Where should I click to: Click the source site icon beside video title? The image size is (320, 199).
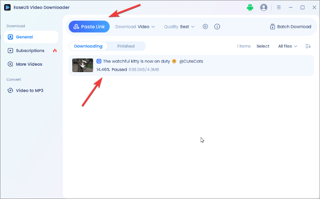point(99,61)
